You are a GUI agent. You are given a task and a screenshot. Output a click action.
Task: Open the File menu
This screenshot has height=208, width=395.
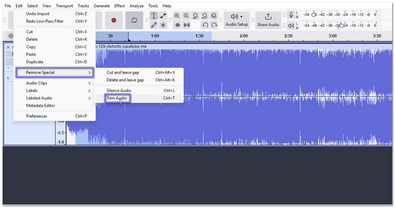pyautogui.click(x=8, y=6)
